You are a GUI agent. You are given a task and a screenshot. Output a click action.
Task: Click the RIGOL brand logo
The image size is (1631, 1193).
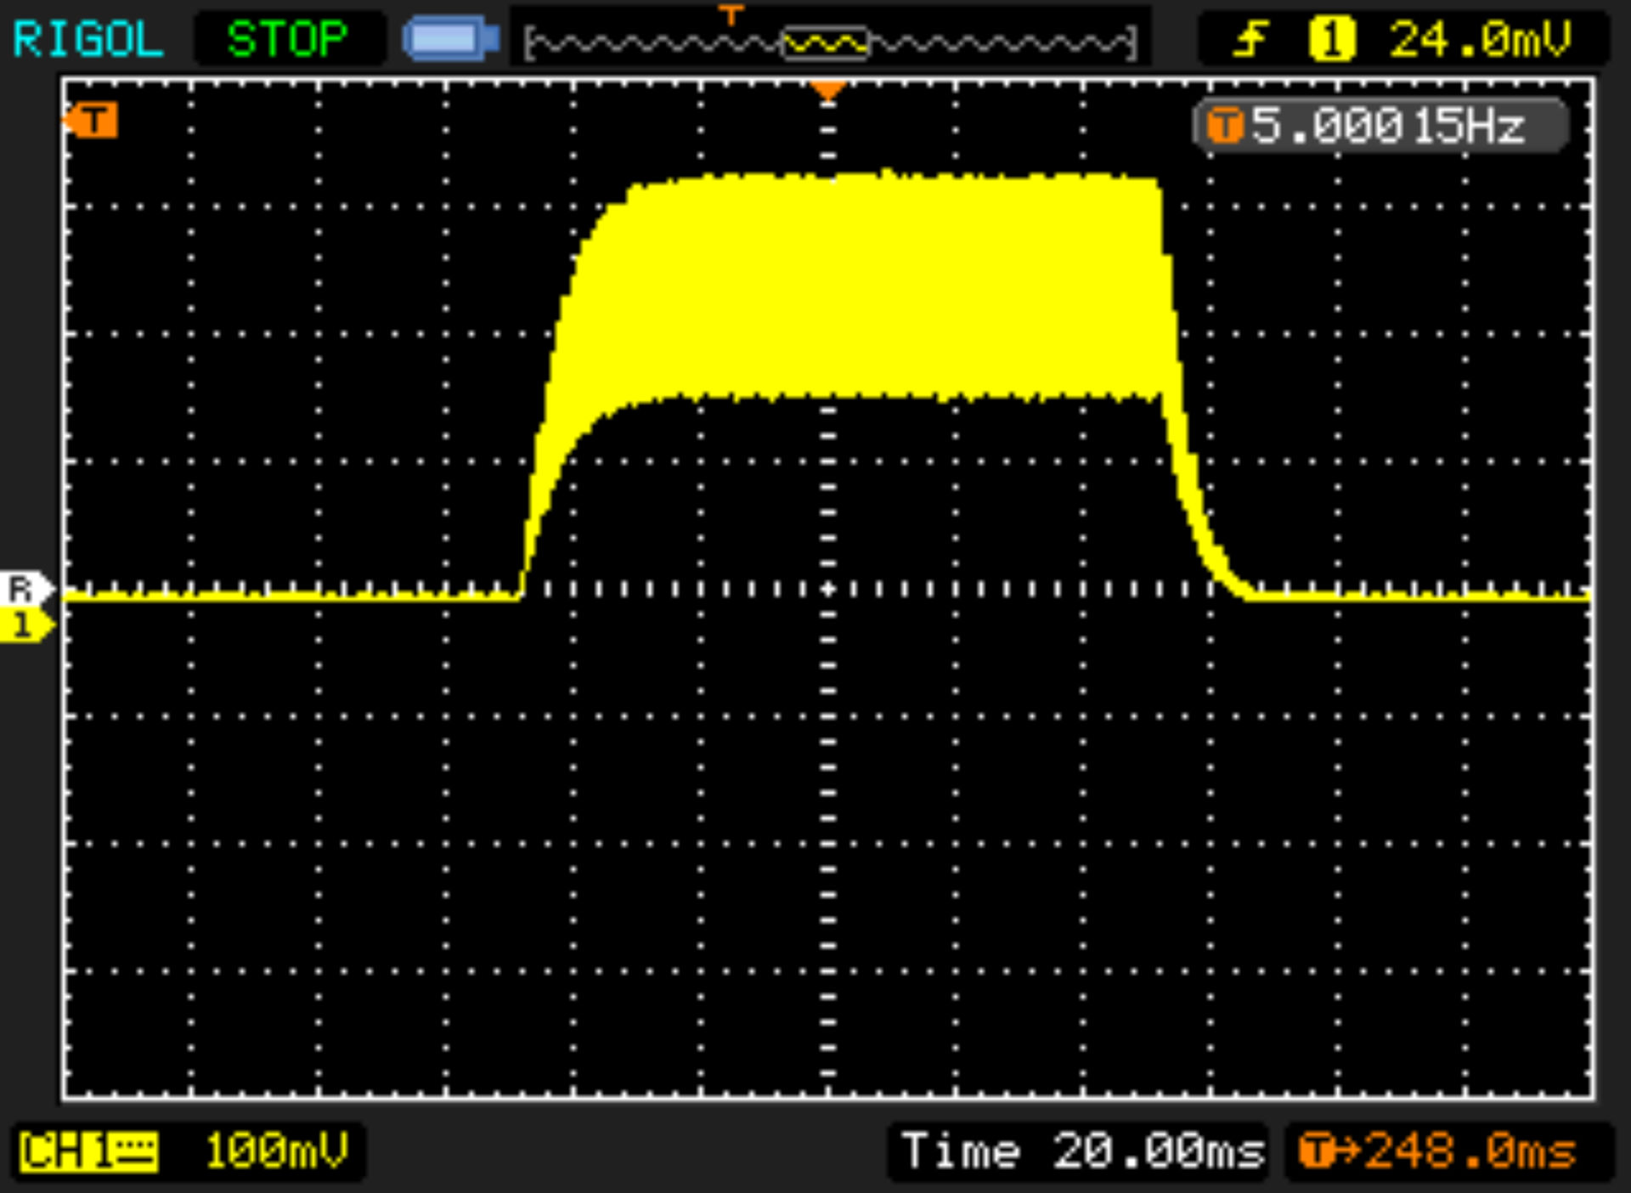pos(88,39)
